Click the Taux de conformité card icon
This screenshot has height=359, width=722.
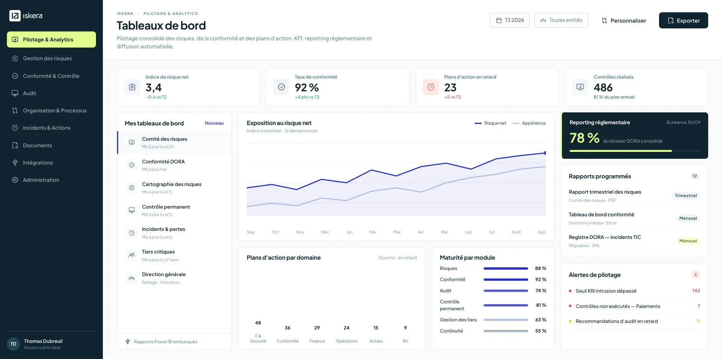pyautogui.click(x=281, y=87)
